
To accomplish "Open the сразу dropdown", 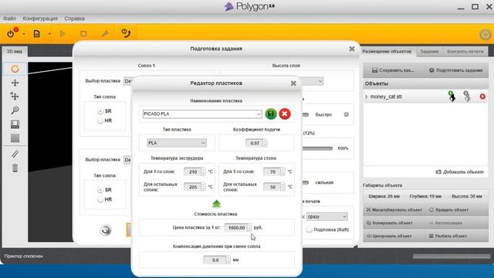I will coord(327,216).
